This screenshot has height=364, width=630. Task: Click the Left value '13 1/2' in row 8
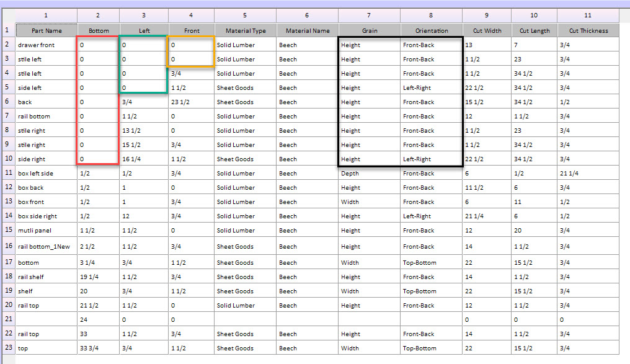[x=144, y=131]
